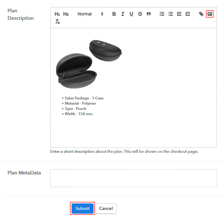
Task: Toggle underline formatting
Action: 131,14
